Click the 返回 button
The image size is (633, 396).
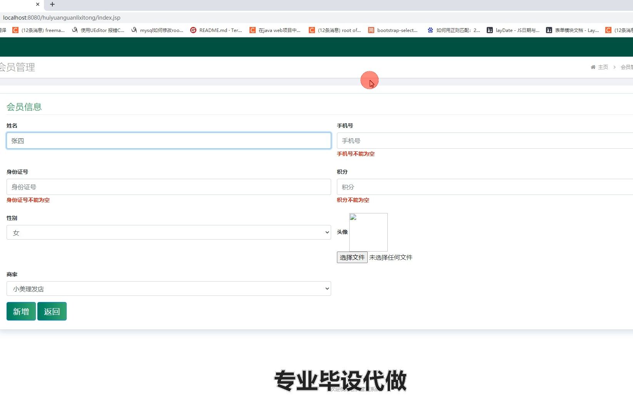(52, 311)
